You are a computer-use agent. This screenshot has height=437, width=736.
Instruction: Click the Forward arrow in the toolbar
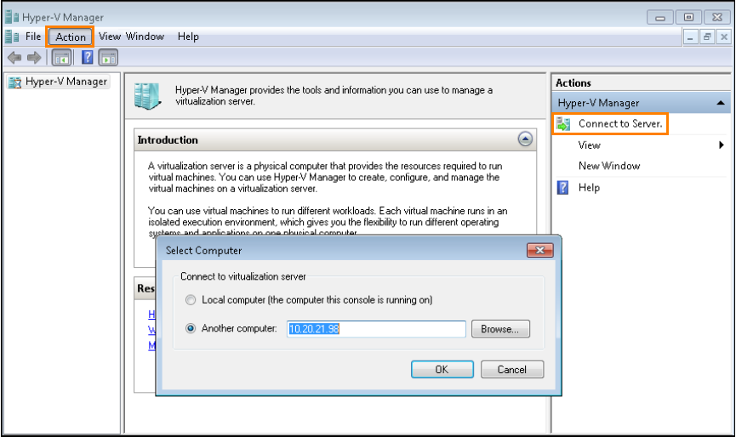(x=34, y=58)
